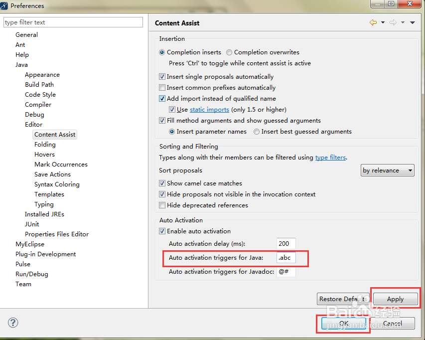425x340 pixels.
Task: Click the forward navigation arrow icon
Action: (x=393, y=22)
